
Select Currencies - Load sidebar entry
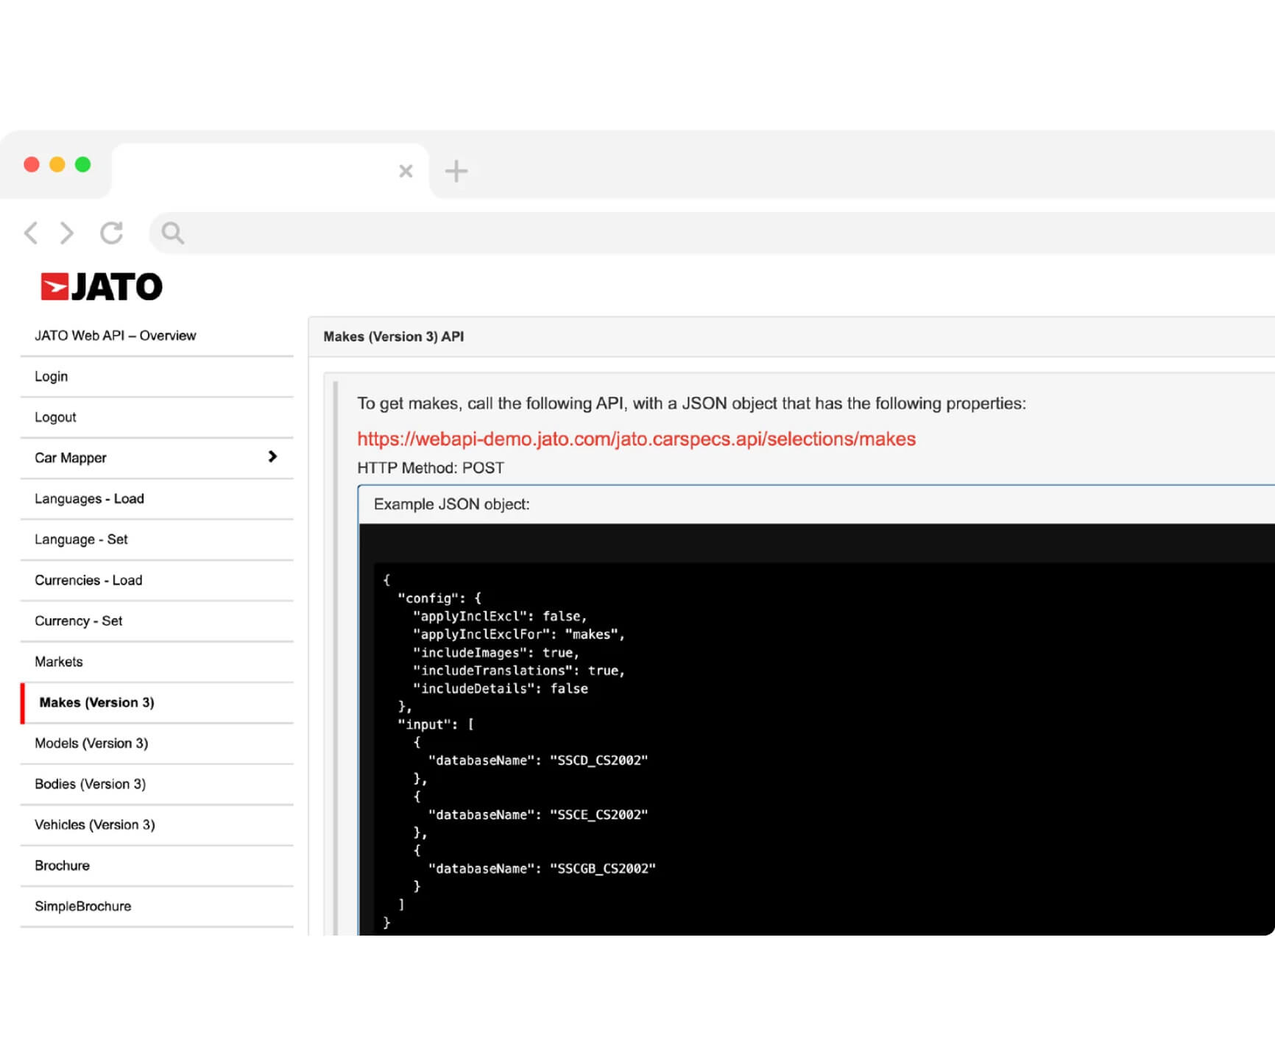(x=88, y=580)
